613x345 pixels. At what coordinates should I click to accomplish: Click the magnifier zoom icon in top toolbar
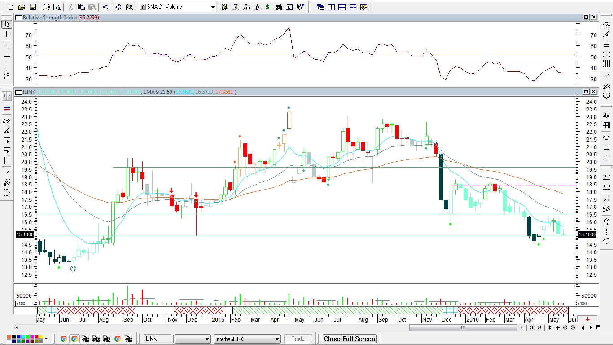pos(129,7)
